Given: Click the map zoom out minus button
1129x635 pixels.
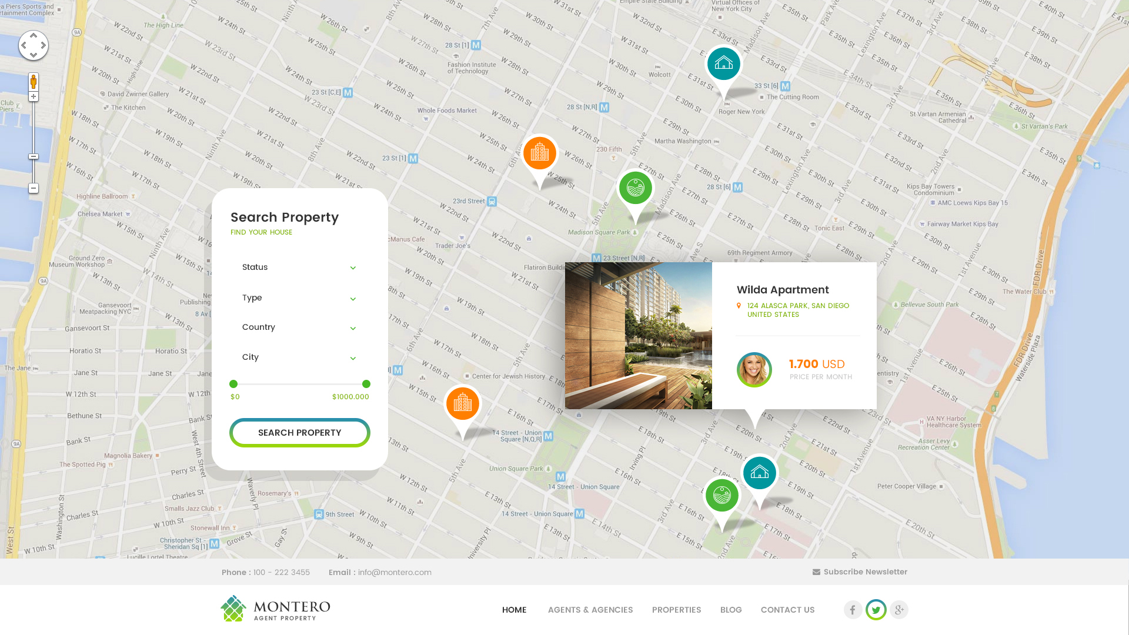Looking at the screenshot, I should (x=34, y=188).
